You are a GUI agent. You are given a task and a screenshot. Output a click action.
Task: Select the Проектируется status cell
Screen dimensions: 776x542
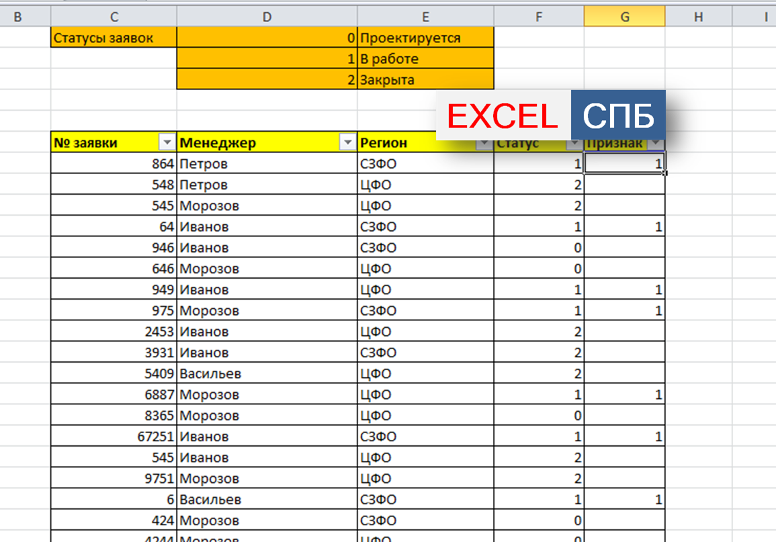click(425, 38)
